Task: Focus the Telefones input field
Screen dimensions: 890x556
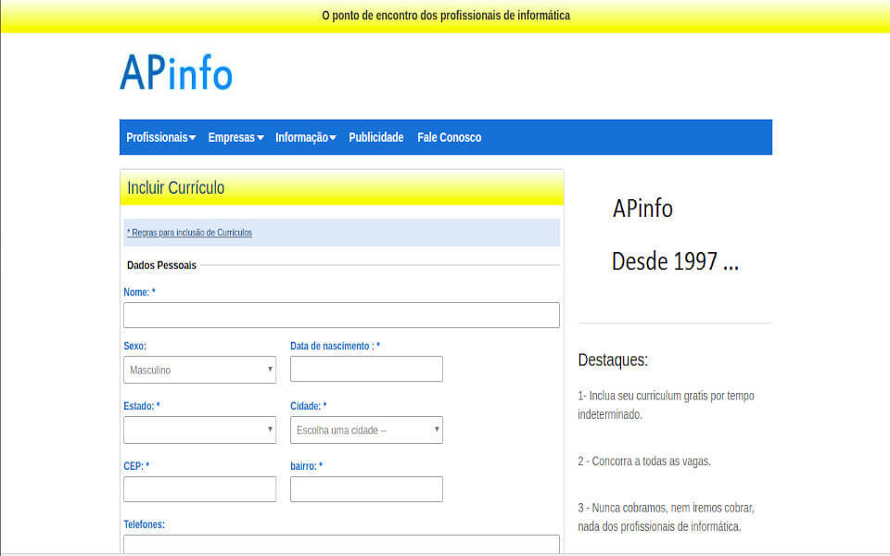Action: (341, 544)
